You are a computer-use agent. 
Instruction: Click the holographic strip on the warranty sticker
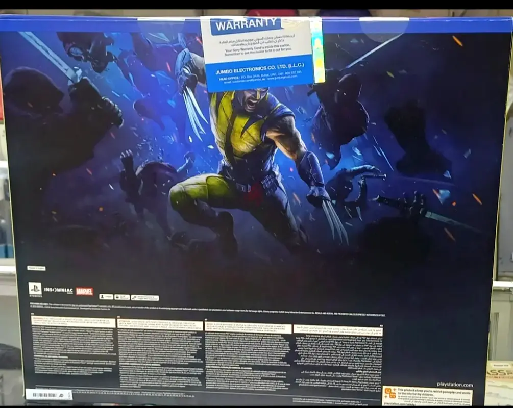[316, 49]
